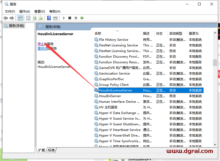Select the Geolocation Service name
The width and height of the screenshot is (220, 161).
tap(114, 74)
